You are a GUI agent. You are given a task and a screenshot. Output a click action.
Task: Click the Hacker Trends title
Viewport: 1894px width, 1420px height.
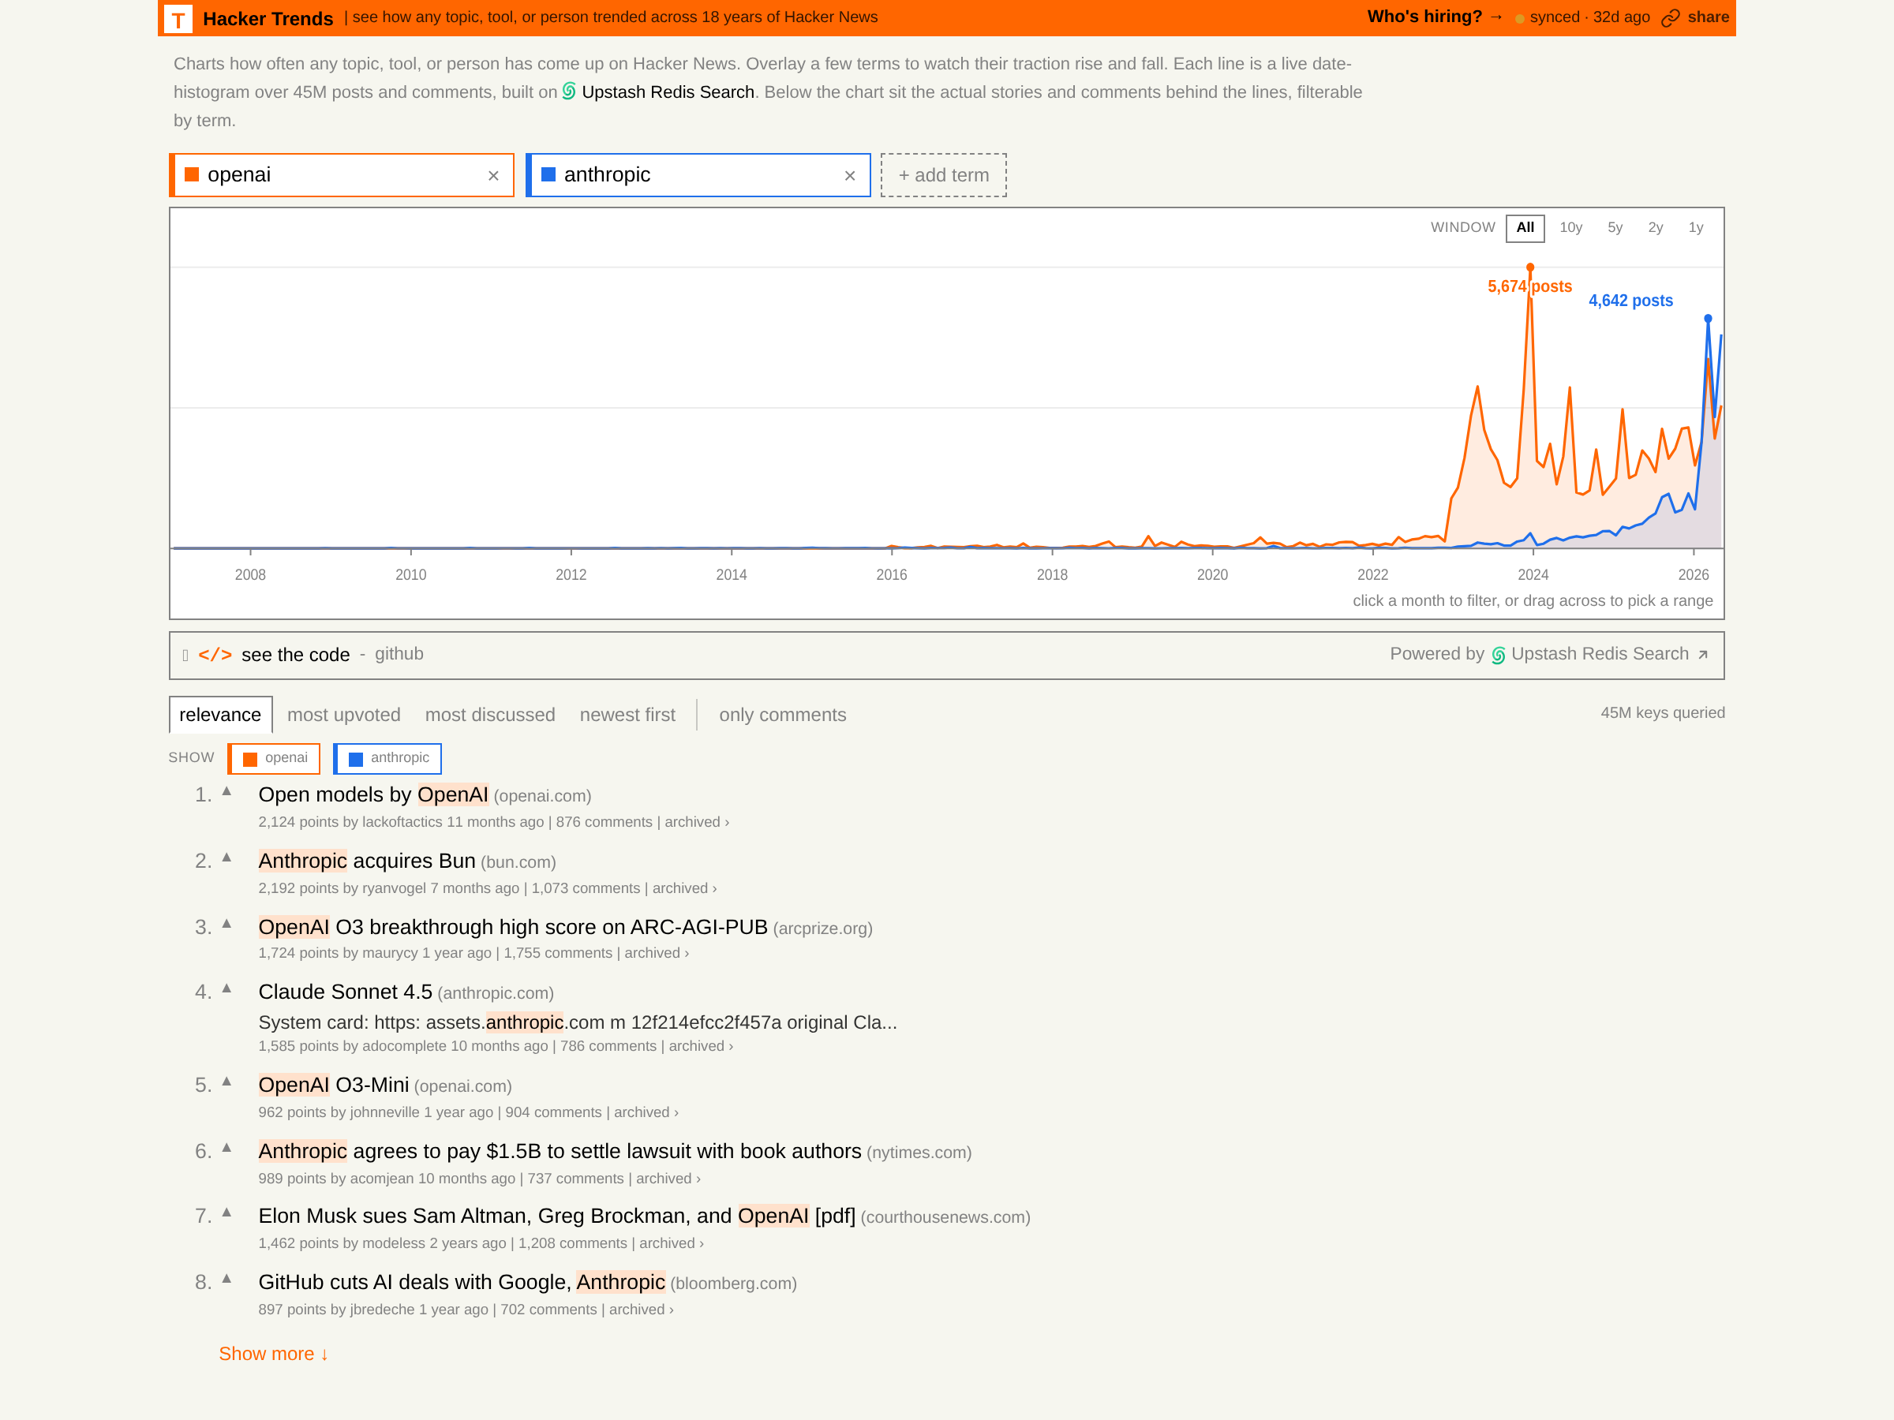click(x=268, y=19)
